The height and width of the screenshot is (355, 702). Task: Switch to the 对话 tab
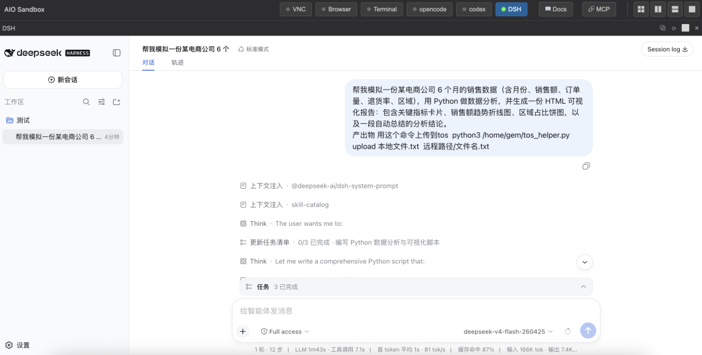148,62
